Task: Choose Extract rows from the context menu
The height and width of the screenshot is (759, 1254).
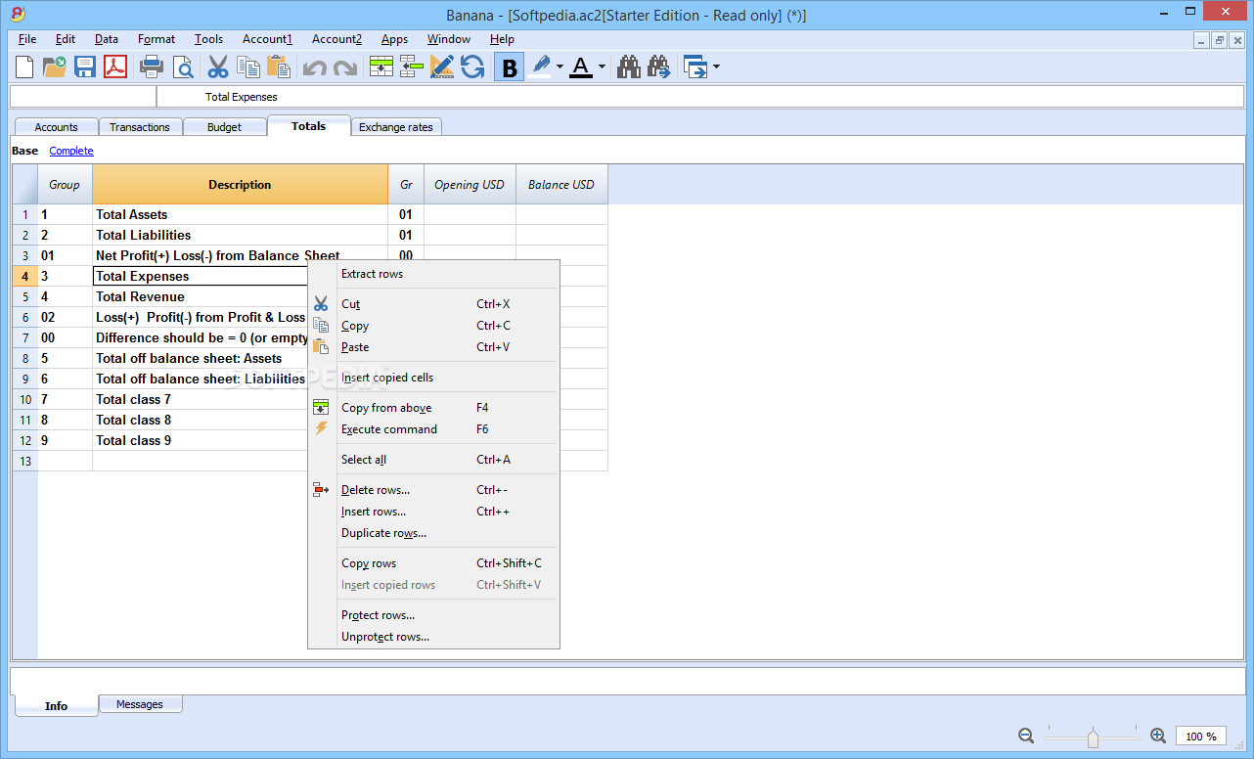Action: coord(433,274)
